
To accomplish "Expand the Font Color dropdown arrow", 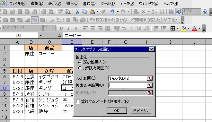I will [x=199, y=28].
